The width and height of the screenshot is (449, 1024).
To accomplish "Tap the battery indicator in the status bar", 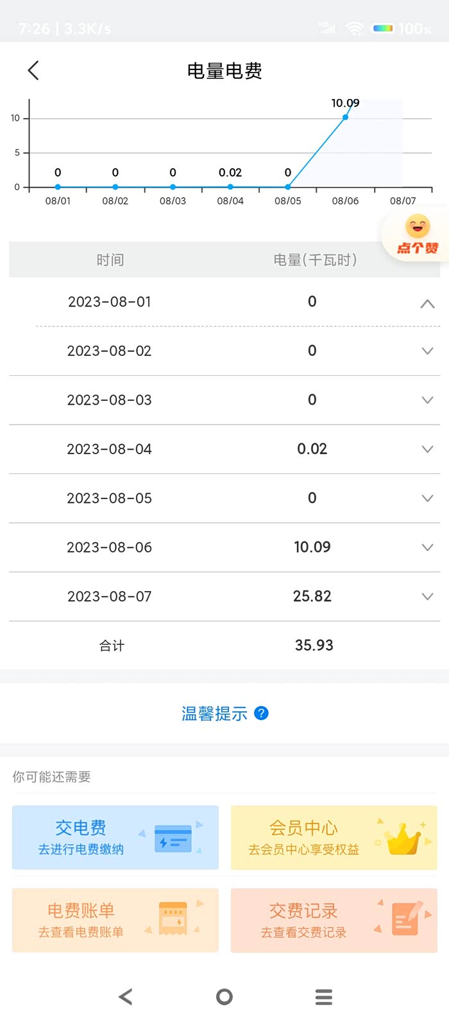I will pyautogui.click(x=383, y=28).
